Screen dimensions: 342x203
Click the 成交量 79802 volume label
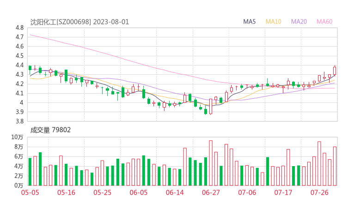click(x=50, y=130)
